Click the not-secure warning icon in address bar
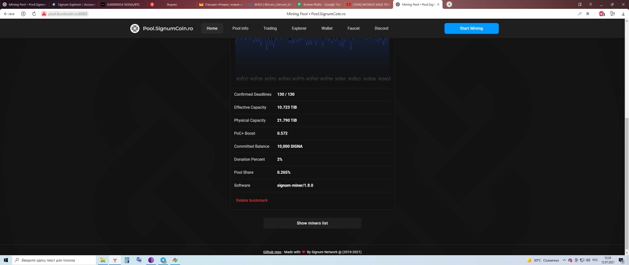629x265 pixels. click(x=44, y=14)
